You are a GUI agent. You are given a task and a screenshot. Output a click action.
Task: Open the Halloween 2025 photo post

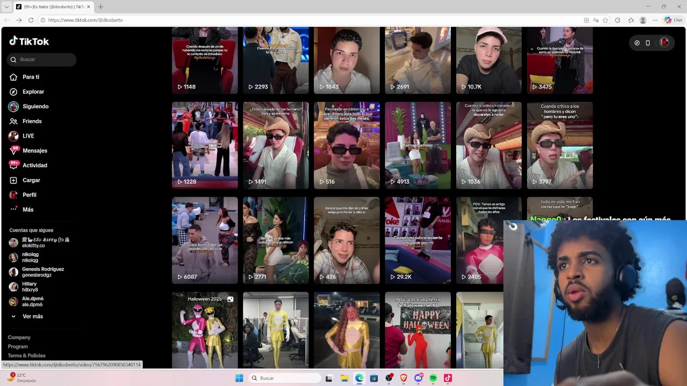pos(204,330)
